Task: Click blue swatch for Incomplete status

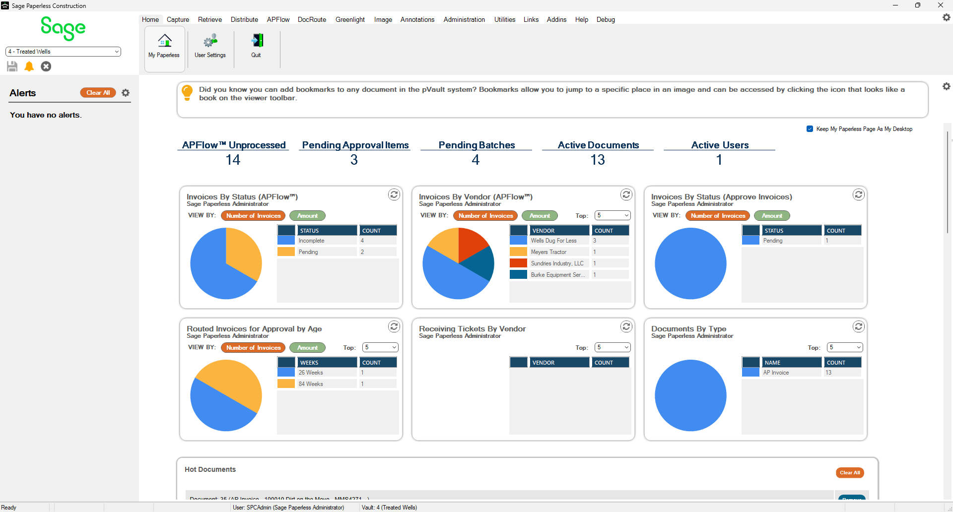Action: (286, 241)
